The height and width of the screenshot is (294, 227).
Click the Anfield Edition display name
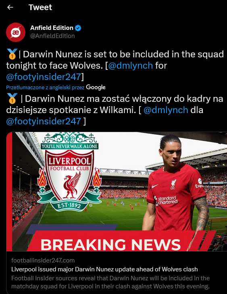(x=52, y=28)
